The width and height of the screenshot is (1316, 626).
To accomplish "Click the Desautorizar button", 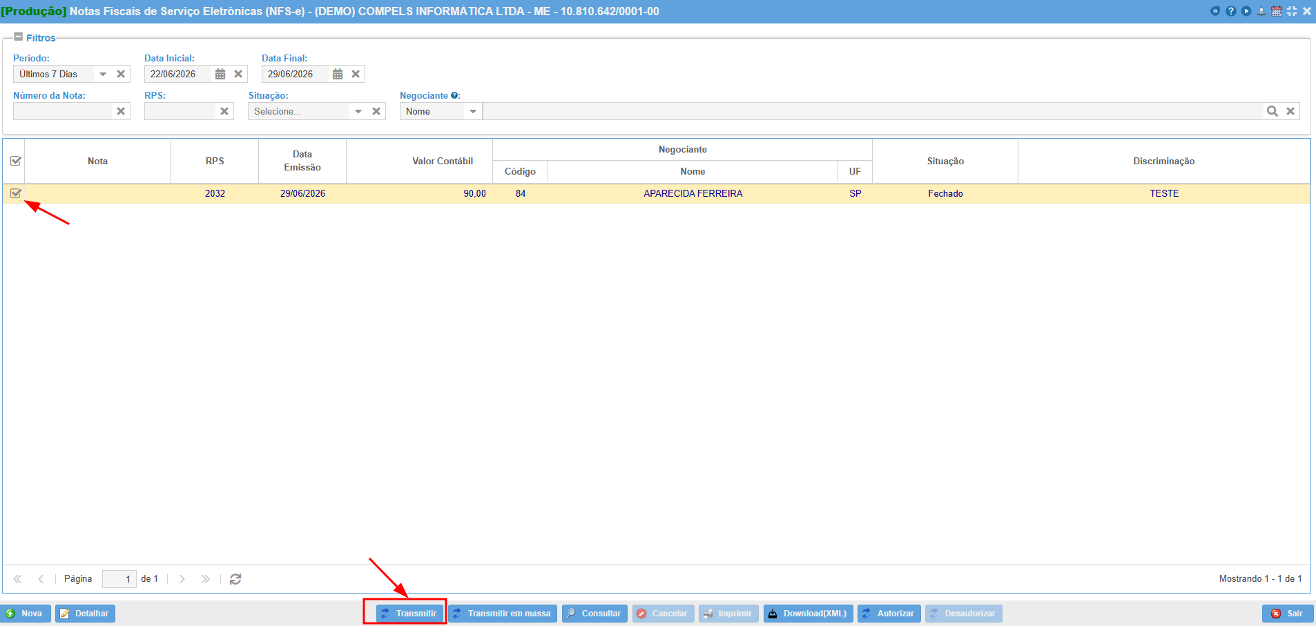I will point(963,614).
